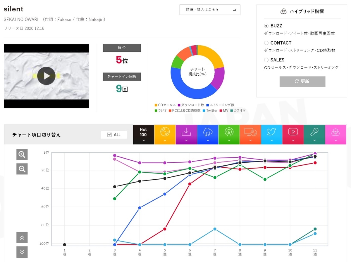Click the 順位 label box
The height and width of the screenshot is (262, 351).
click(122, 48)
